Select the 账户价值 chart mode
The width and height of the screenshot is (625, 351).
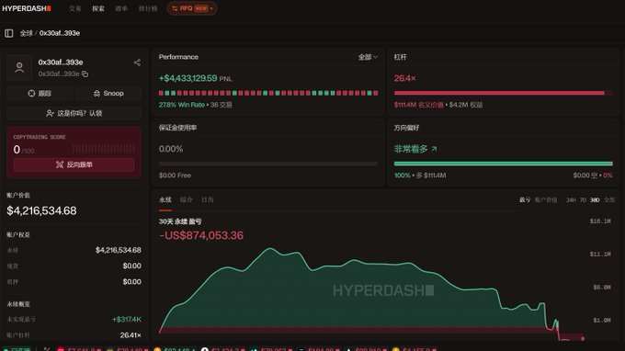546,199
